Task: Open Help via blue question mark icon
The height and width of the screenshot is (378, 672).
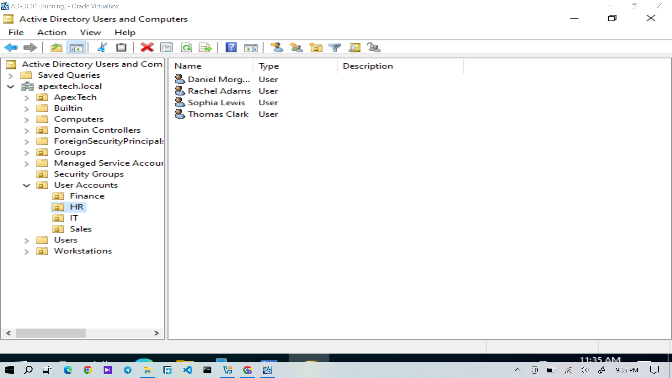Action: pyautogui.click(x=231, y=47)
